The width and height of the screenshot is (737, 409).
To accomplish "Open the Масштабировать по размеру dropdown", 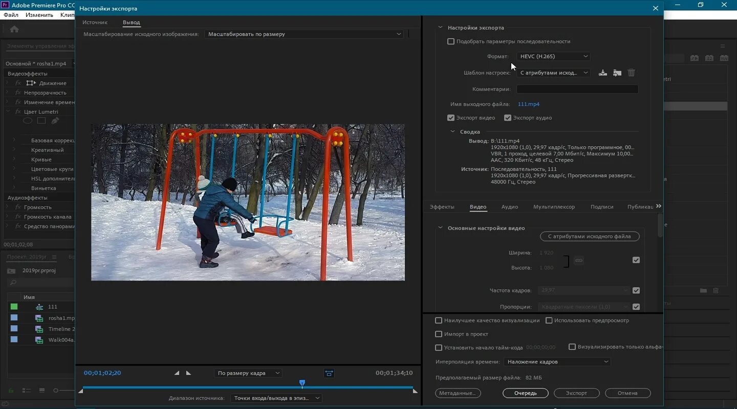I will pyautogui.click(x=304, y=34).
